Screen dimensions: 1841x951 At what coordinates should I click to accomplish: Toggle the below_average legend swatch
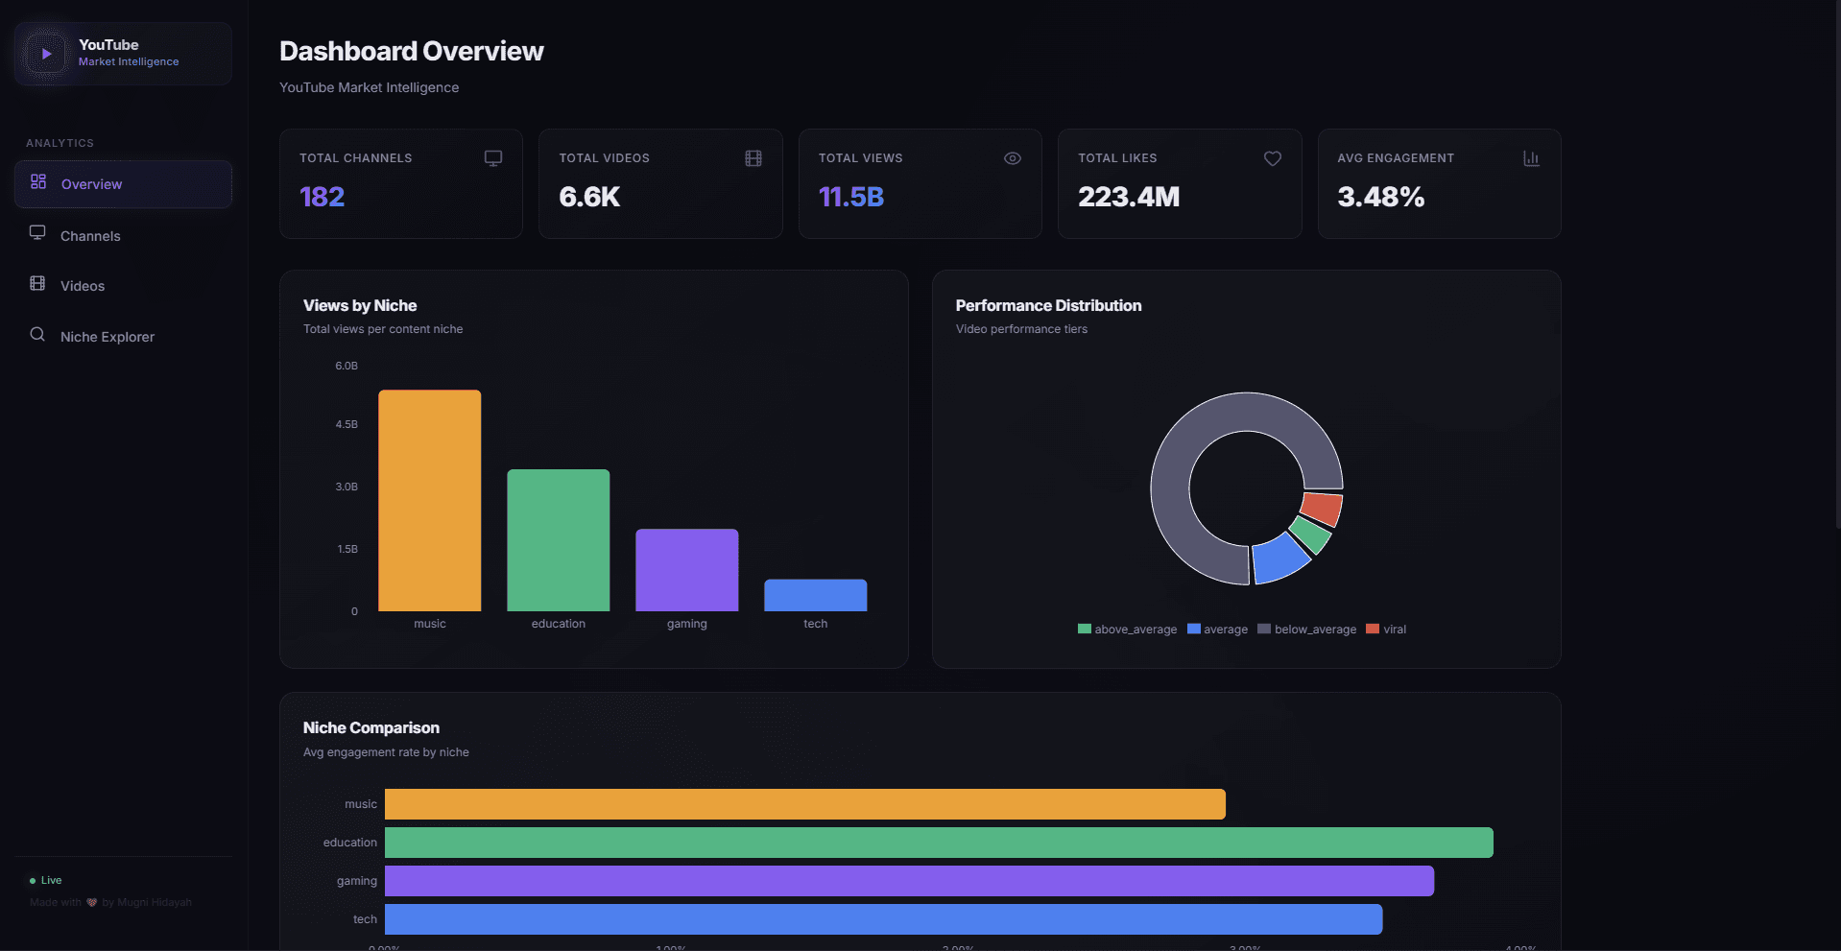(x=1264, y=630)
